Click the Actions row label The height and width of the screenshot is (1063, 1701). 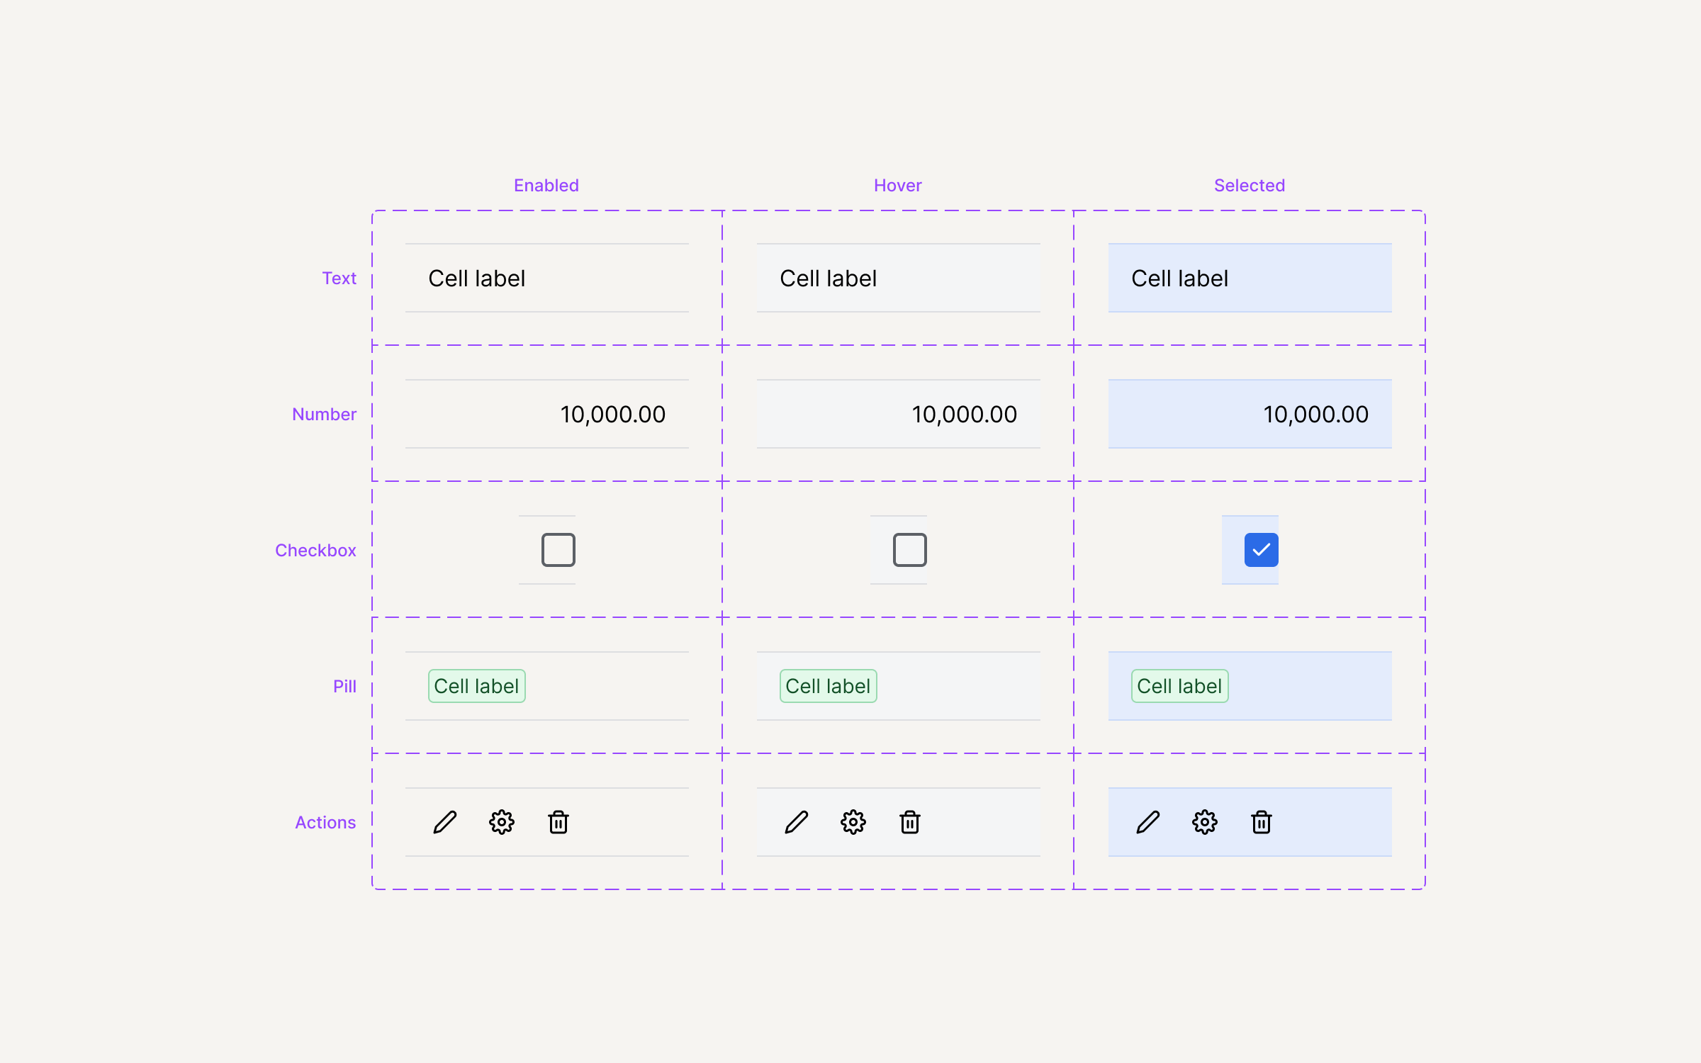click(326, 823)
